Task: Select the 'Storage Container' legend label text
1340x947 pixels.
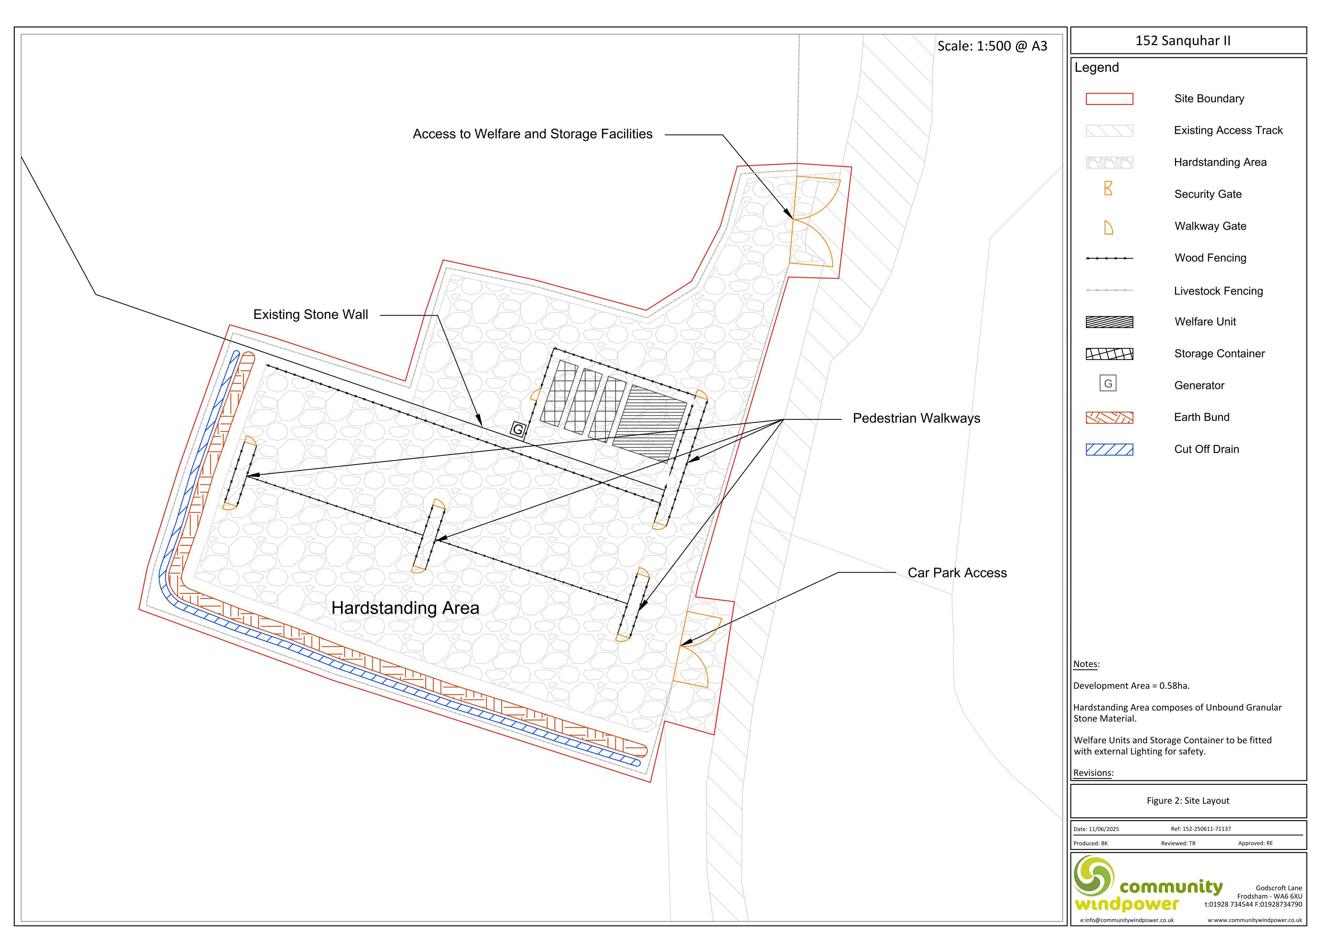Action: point(1219,353)
